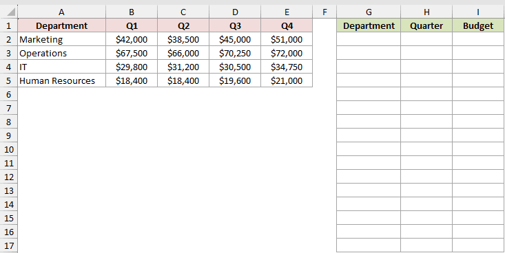Click the Q2 header cell
Screen dimensions: 505x253
[x=183, y=25]
